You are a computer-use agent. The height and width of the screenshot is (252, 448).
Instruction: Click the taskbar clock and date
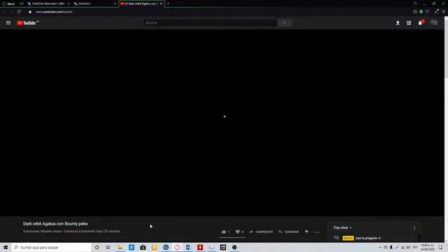(428, 247)
